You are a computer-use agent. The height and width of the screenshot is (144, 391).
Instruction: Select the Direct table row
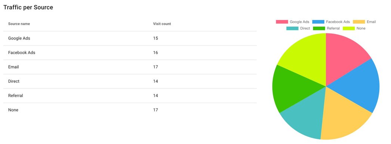pyautogui.click(x=130, y=81)
